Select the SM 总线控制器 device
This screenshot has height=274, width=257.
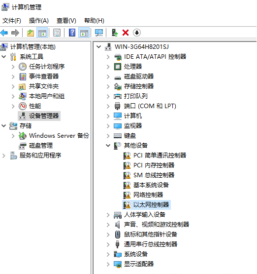(x=154, y=175)
